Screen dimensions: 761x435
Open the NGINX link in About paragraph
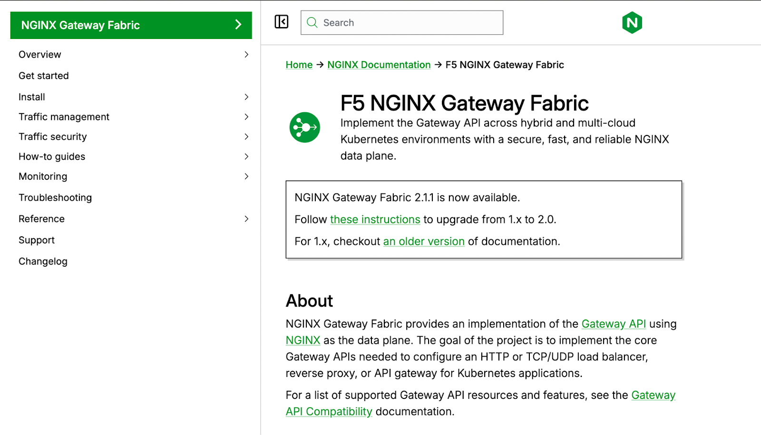pos(303,340)
